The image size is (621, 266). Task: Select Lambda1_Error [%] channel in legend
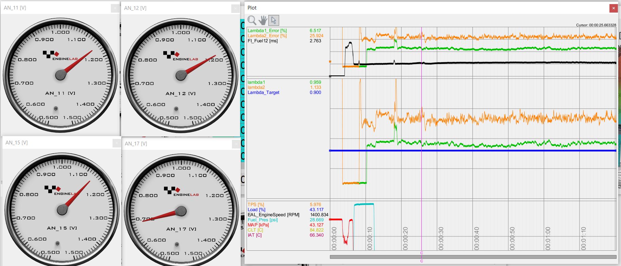point(267,31)
